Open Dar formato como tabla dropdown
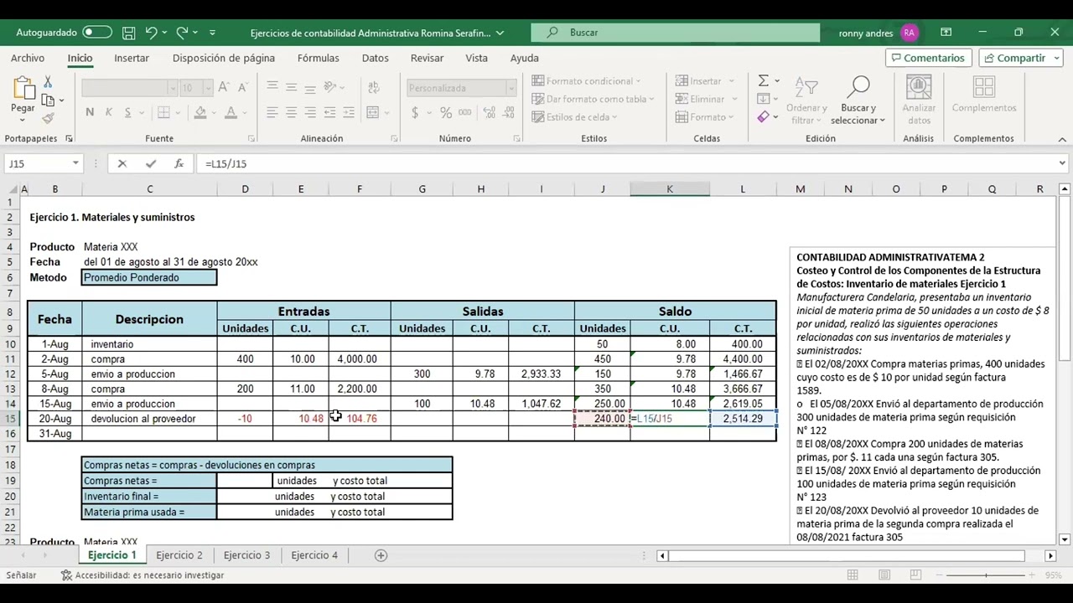 click(593, 99)
